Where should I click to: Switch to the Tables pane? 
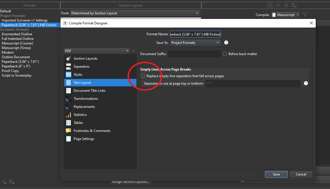pyautogui.click(x=100, y=123)
